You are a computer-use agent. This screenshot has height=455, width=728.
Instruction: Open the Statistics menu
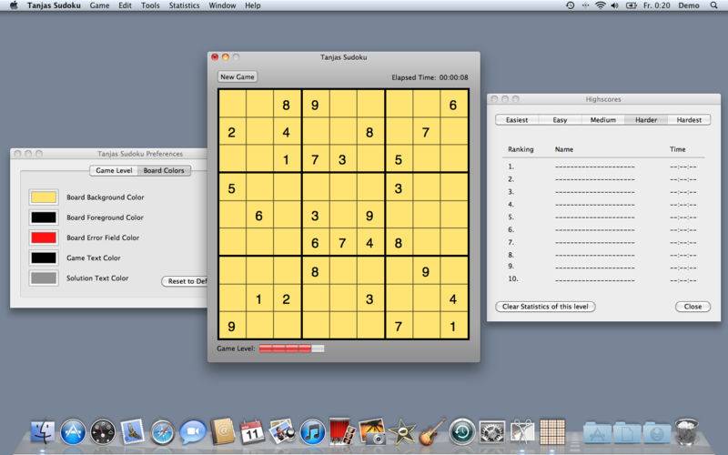[184, 5]
